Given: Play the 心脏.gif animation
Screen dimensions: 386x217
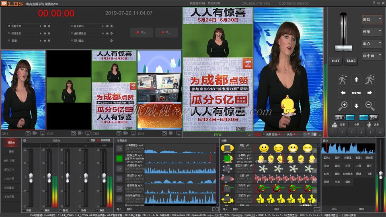Looking at the screenshot, I should [227, 178].
